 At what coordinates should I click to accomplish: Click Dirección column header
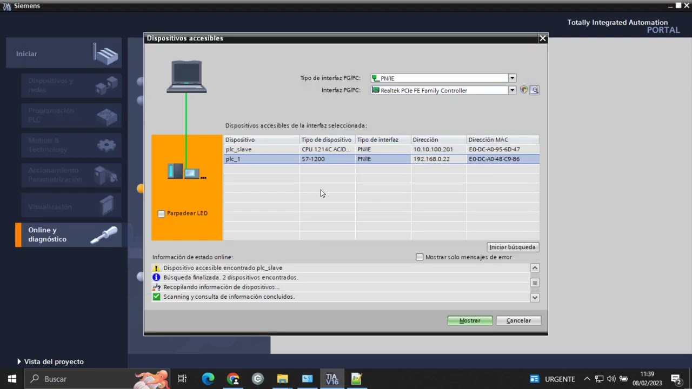pos(438,139)
